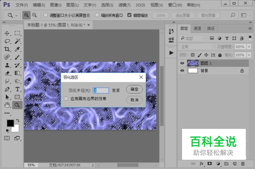Image resolution: width=255 pixels, height=169 pixels.
Task: Select the Brush tool
Action: (x=17, y=57)
